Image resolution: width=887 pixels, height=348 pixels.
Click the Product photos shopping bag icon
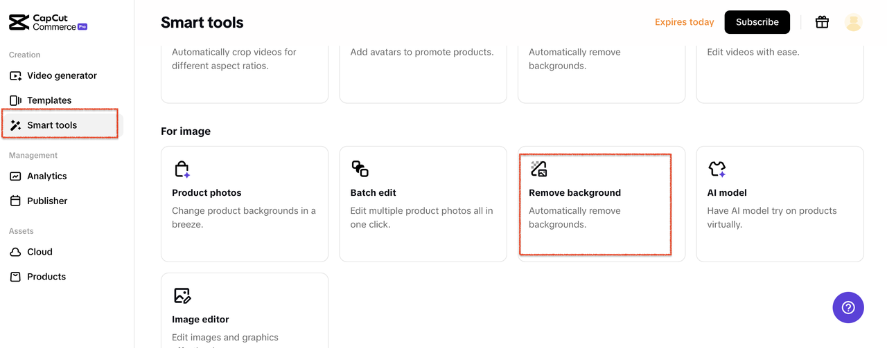(182, 169)
